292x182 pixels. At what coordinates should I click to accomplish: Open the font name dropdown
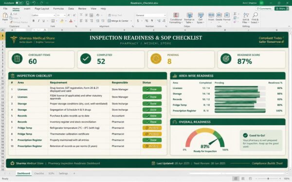click(x=55, y=15)
